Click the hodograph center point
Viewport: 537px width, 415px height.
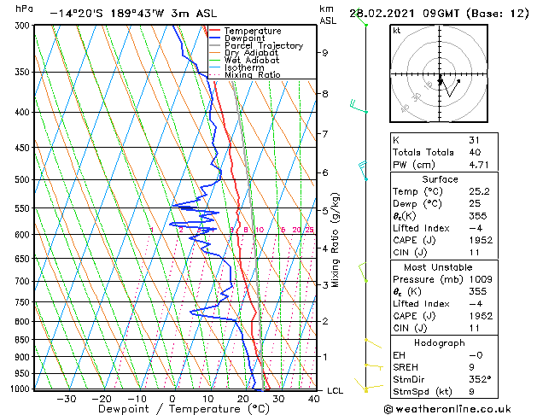[x=440, y=74]
